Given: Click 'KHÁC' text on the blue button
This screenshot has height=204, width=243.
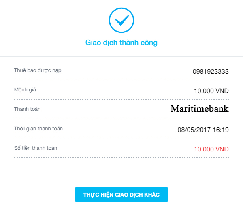Looking at the screenshot, I should [x=152, y=195].
